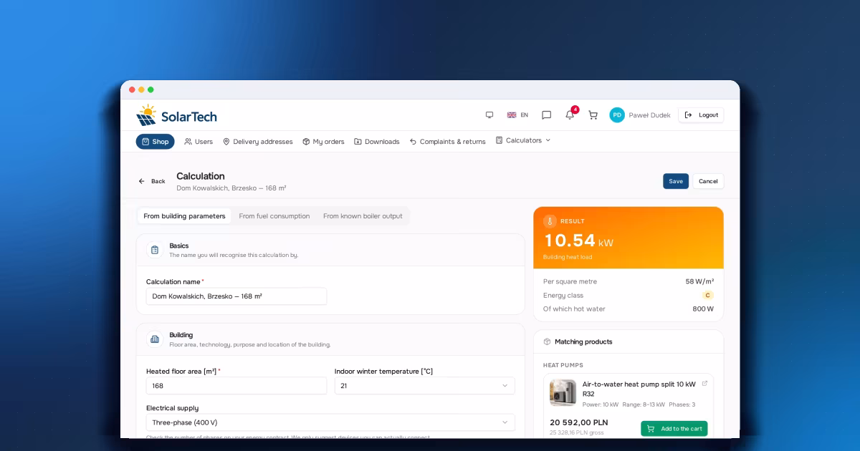The width and height of the screenshot is (860, 451).
Task: Click the energy class C badge
Action: tap(708, 295)
